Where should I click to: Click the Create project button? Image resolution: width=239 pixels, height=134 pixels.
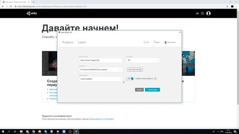152,90
